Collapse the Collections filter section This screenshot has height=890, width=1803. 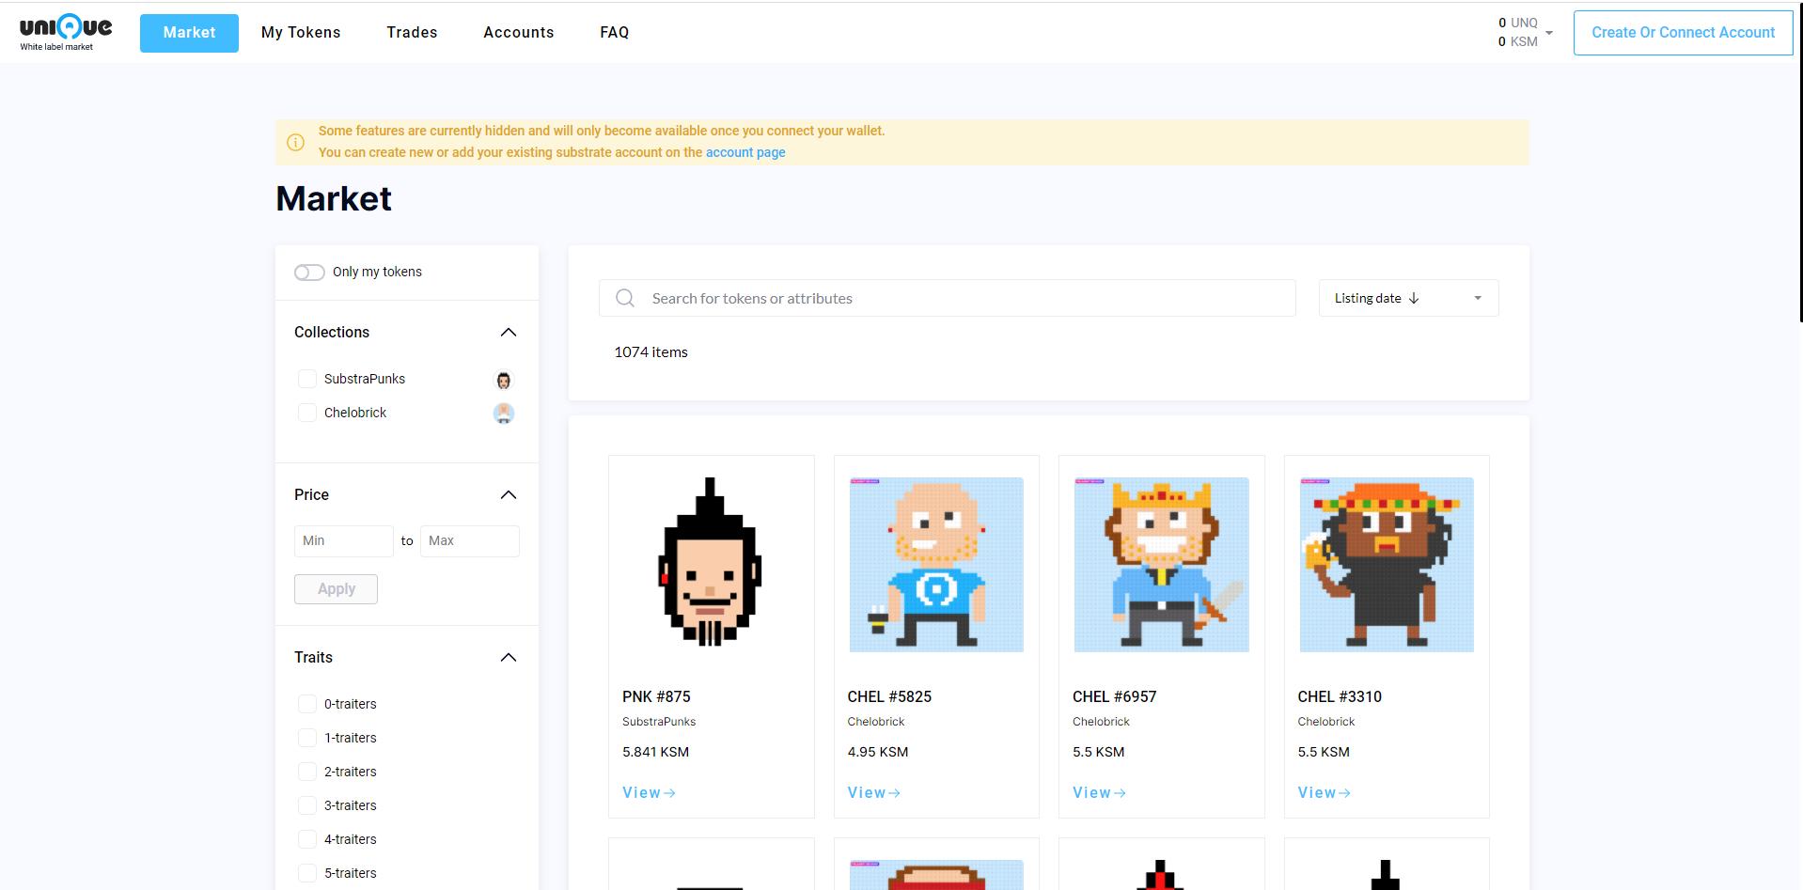coord(509,333)
